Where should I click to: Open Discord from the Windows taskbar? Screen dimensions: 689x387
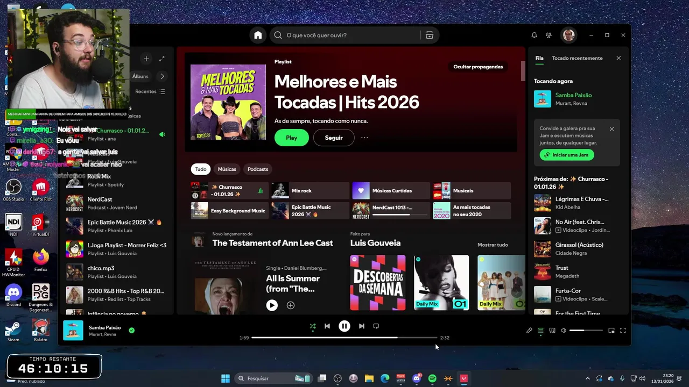(x=417, y=378)
